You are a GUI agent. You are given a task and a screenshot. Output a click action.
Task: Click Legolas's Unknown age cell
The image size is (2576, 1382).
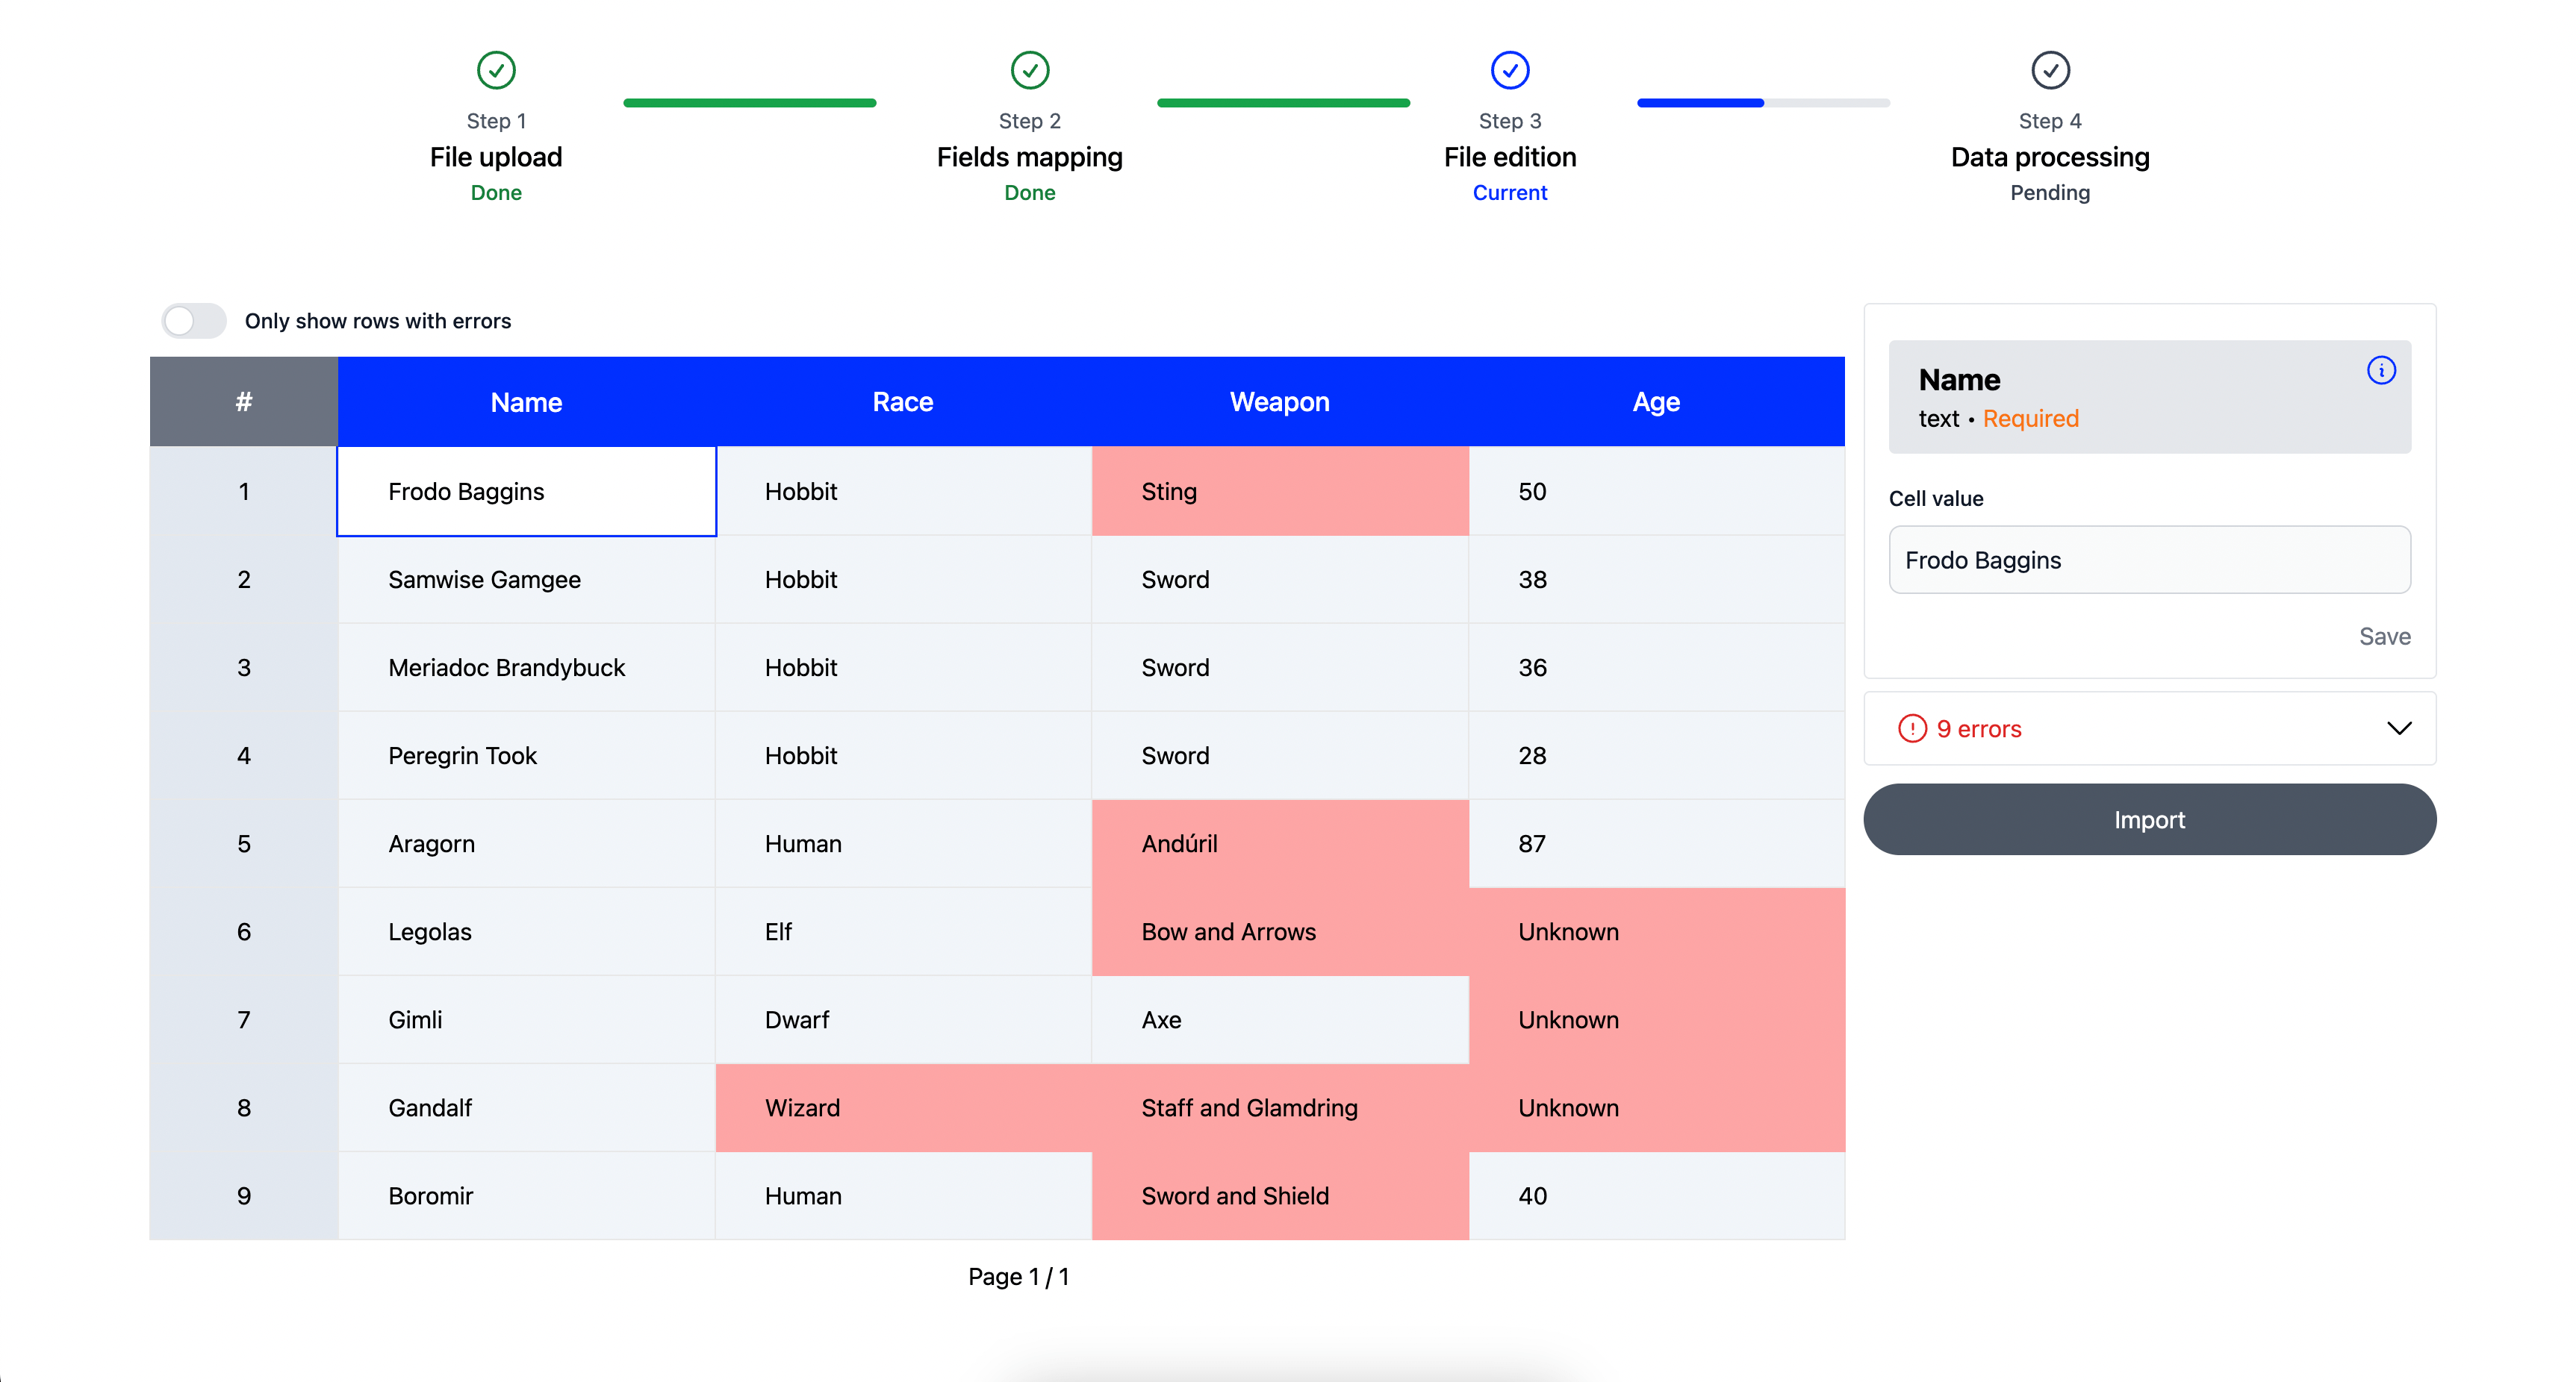1655,931
